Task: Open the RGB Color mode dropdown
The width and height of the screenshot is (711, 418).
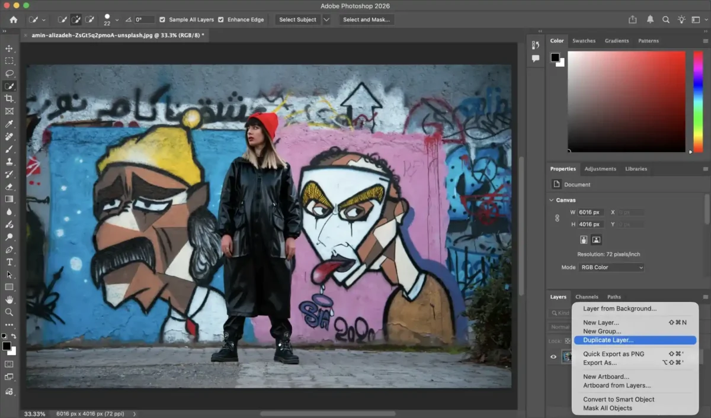Action: pos(611,268)
